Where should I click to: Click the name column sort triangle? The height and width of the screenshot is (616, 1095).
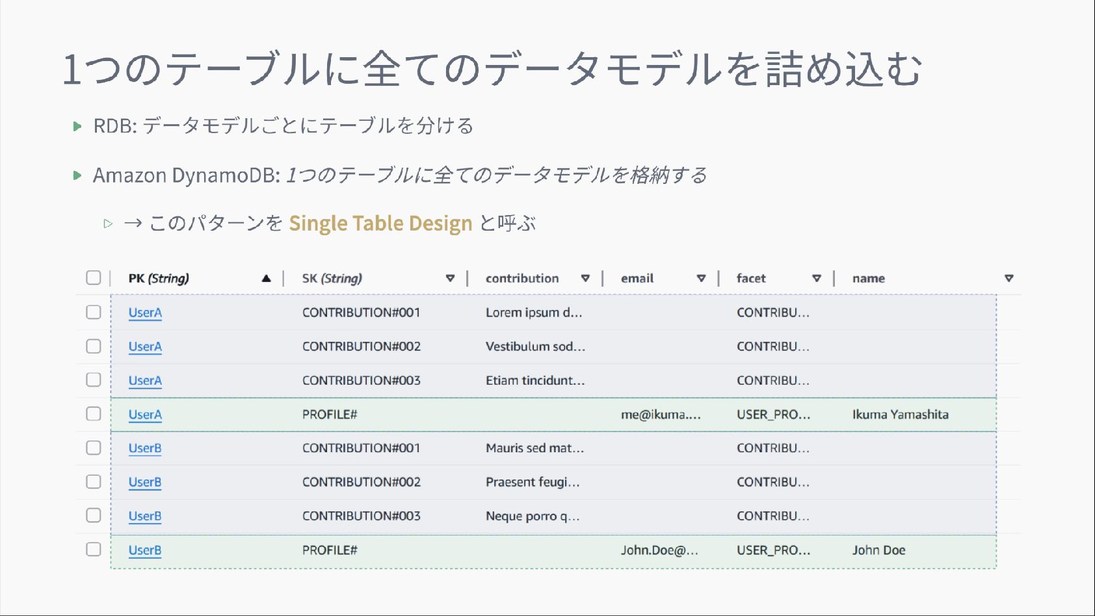(1009, 279)
